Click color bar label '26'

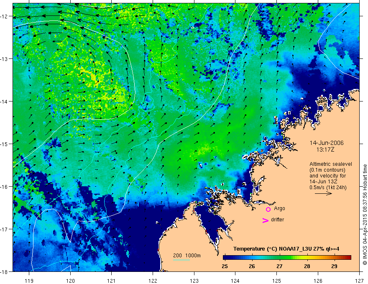tap(252, 266)
